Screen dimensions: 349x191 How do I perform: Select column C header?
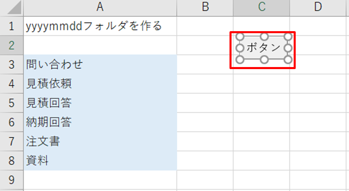point(261,7)
